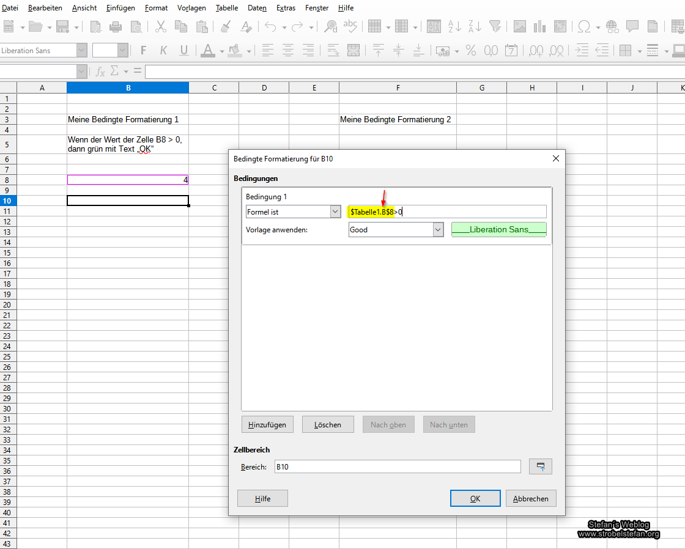
Task: Insert a comment using the toolbar
Action: (x=632, y=27)
